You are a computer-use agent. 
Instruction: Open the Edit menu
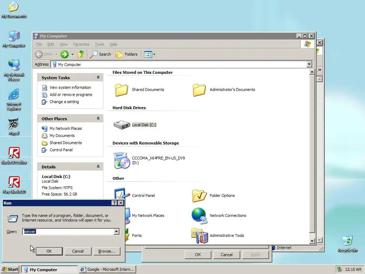(51, 44)
